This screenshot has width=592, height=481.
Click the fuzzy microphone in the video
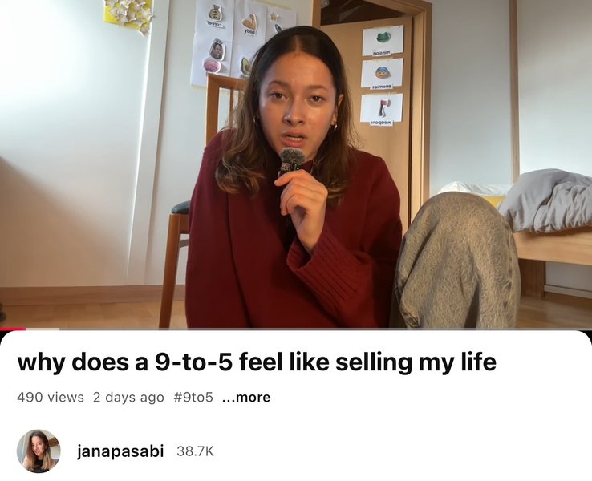tap(290, 160)
